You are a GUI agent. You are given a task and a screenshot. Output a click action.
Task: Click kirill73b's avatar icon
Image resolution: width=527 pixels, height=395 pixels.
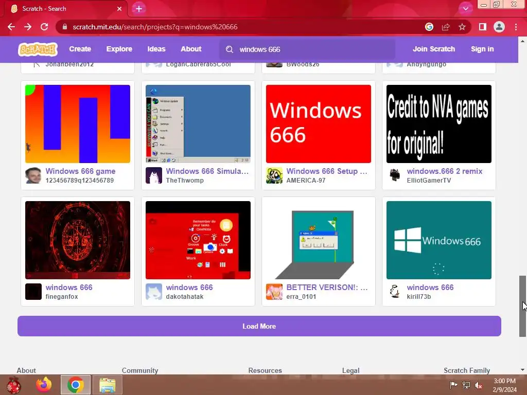click(x=395, y=292)
